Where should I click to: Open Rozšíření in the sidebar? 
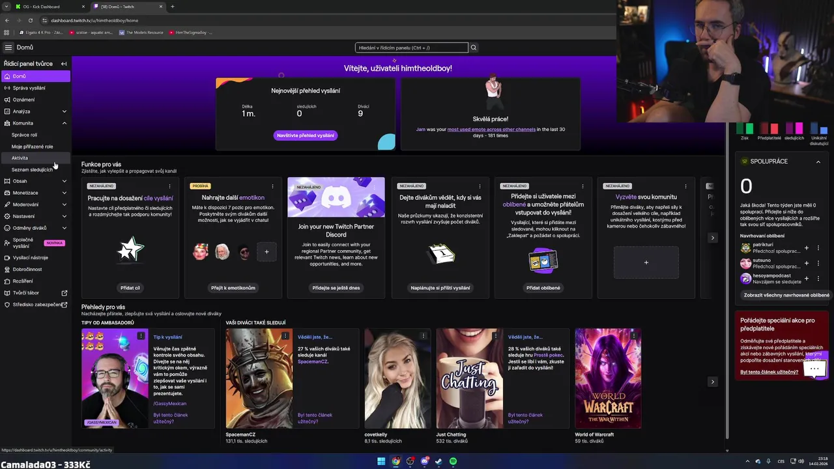point(35,281)
